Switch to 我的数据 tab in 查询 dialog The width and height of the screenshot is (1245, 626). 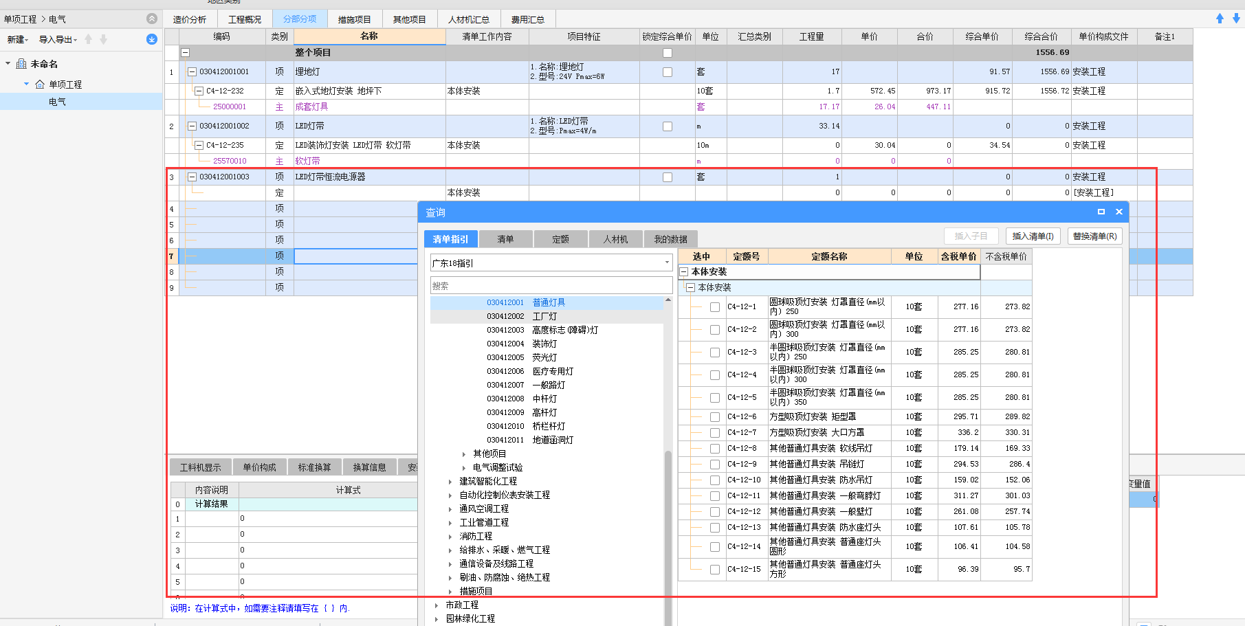pyautogui.click(x=670, y=239)
